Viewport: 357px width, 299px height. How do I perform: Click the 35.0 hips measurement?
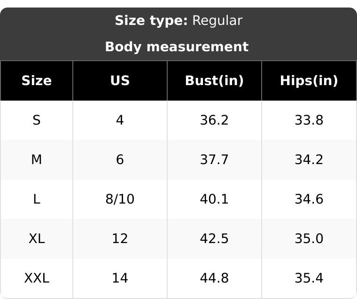pos(309,239)
